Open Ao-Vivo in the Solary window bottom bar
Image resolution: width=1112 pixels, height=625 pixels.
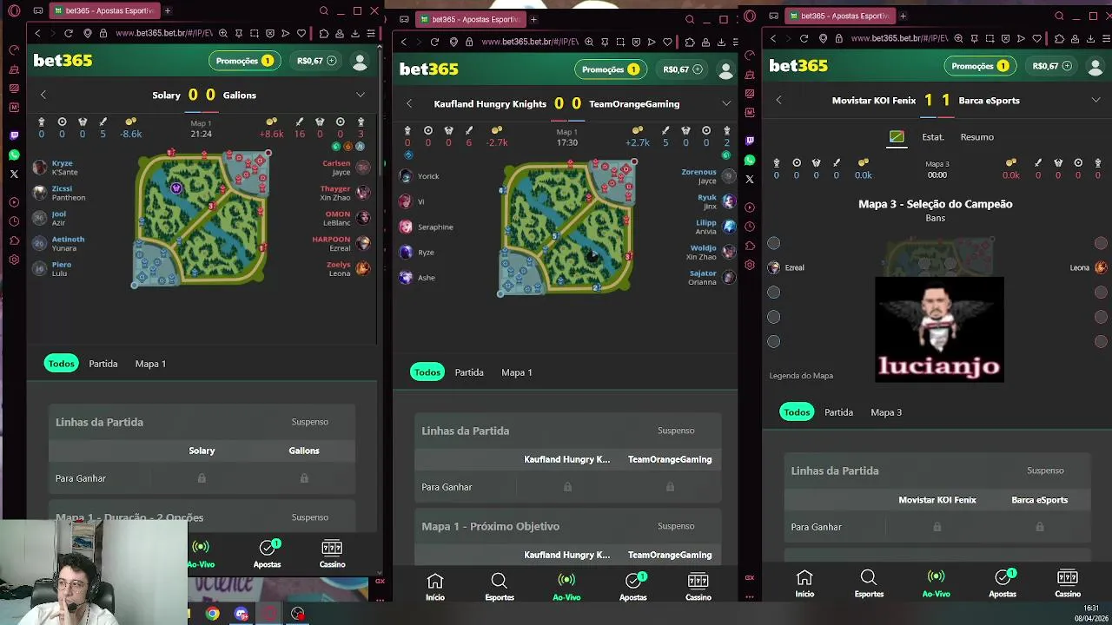click(201, 554)
